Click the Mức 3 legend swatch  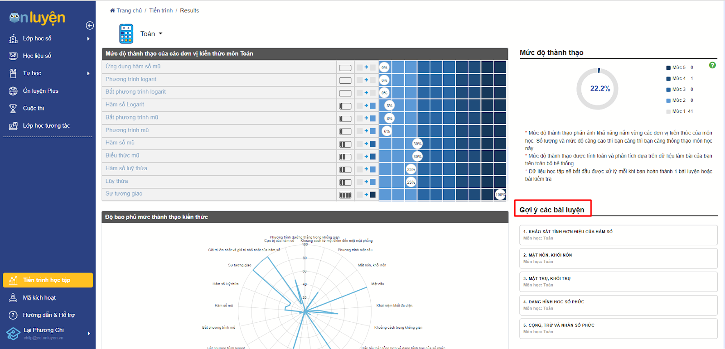668,90
